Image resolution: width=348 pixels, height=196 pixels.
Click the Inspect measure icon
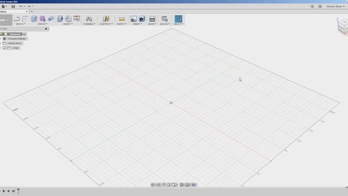122,19
